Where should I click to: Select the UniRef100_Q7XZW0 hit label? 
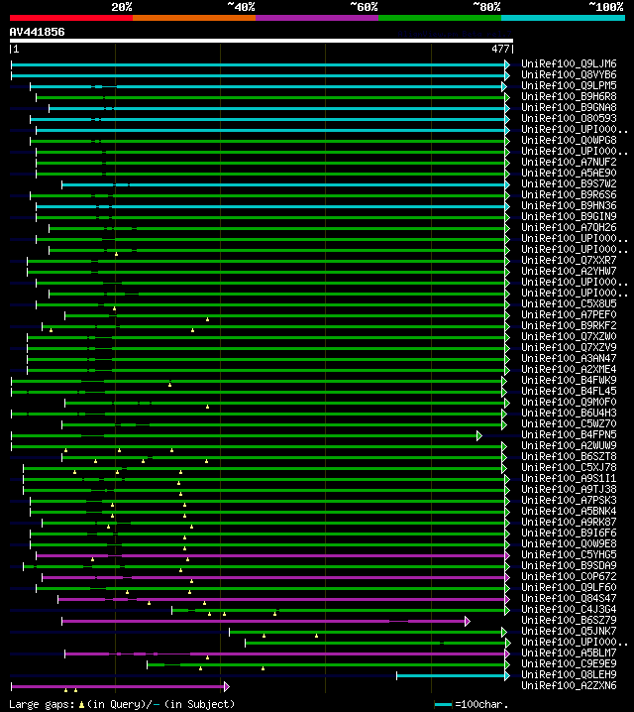pyautogui.click(x=569, y=336)
